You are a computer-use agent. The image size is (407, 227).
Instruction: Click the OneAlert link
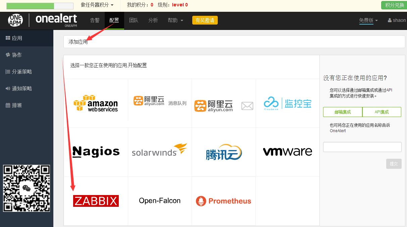[x=338, y=131]
